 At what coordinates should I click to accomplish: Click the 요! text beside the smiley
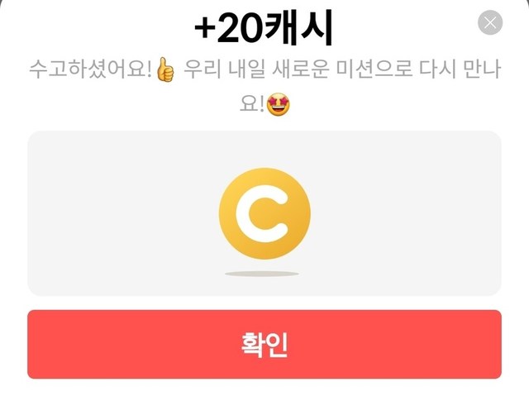click(x=251, y=104)
